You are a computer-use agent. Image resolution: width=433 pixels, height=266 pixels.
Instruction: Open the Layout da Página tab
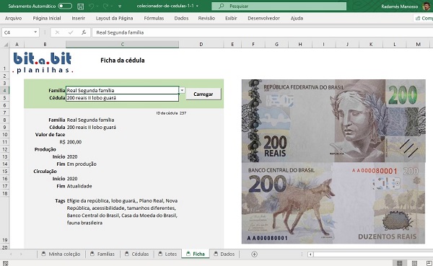click(114, 18)
